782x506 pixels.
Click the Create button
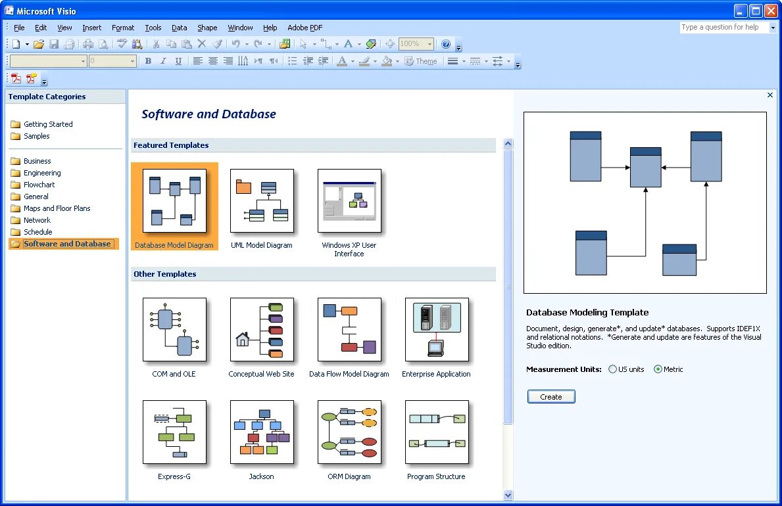(x=551, y=397)
